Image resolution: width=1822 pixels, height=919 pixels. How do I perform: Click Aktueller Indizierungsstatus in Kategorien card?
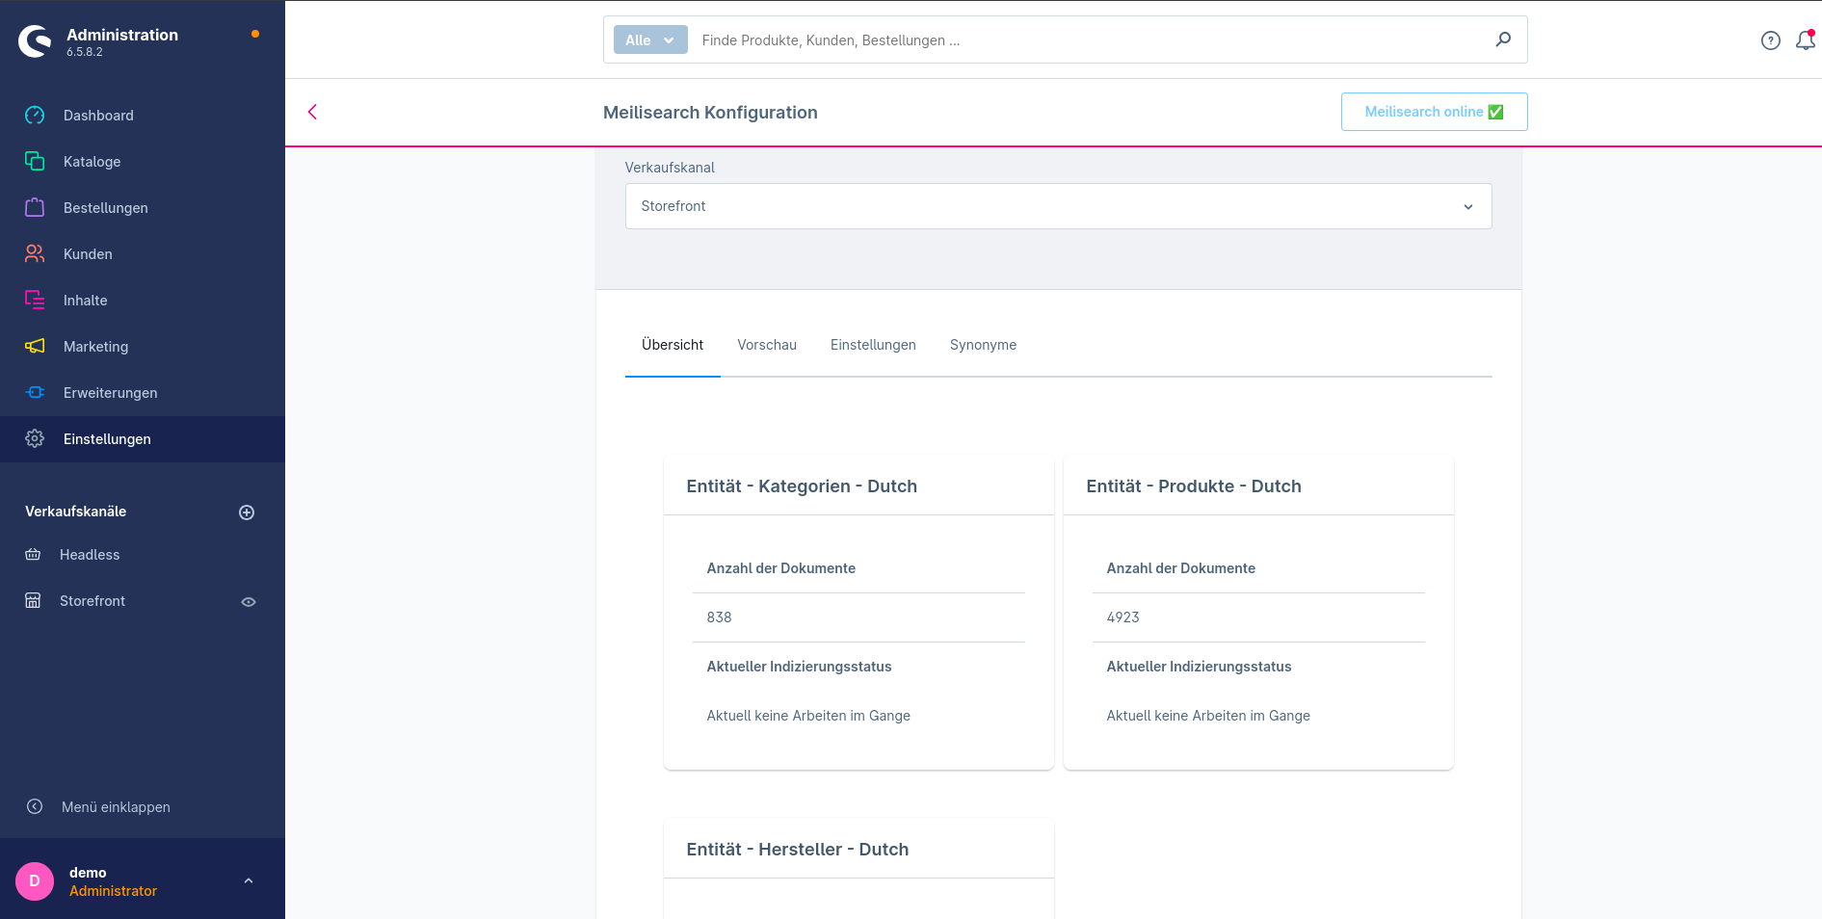tap(799, 667)
